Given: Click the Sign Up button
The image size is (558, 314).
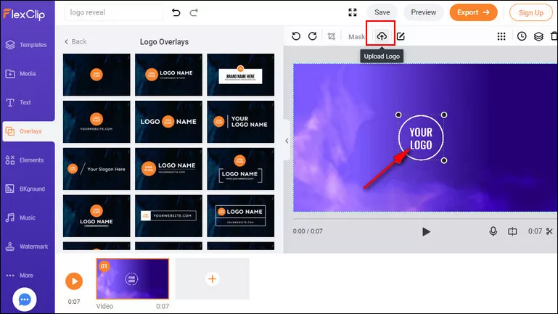Looking at the screenshot, I should (531, 13).
